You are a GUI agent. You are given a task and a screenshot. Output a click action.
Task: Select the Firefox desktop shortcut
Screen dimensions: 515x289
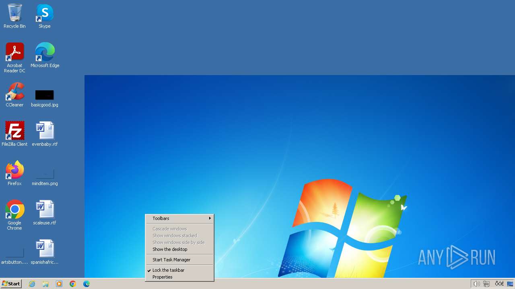(x=14, y=173)
